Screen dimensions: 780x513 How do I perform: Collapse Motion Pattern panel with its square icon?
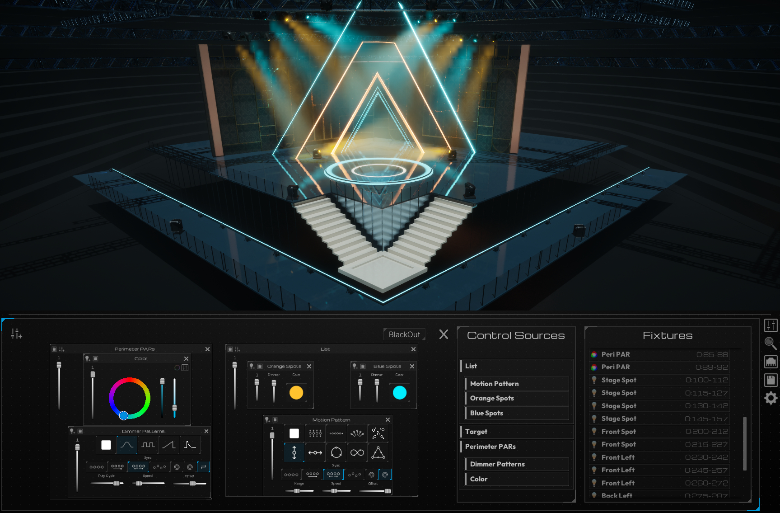click(x=275, y=419)
